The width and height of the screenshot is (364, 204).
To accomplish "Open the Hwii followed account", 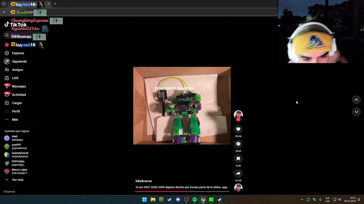I will click(17, 138).
